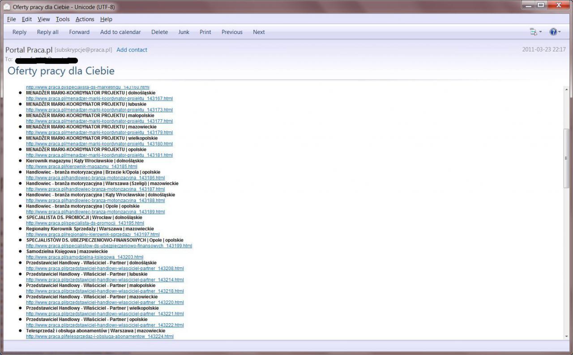Click the scrollbar down arrow
The width and height of the screenshot is (573, 355).
566,336
